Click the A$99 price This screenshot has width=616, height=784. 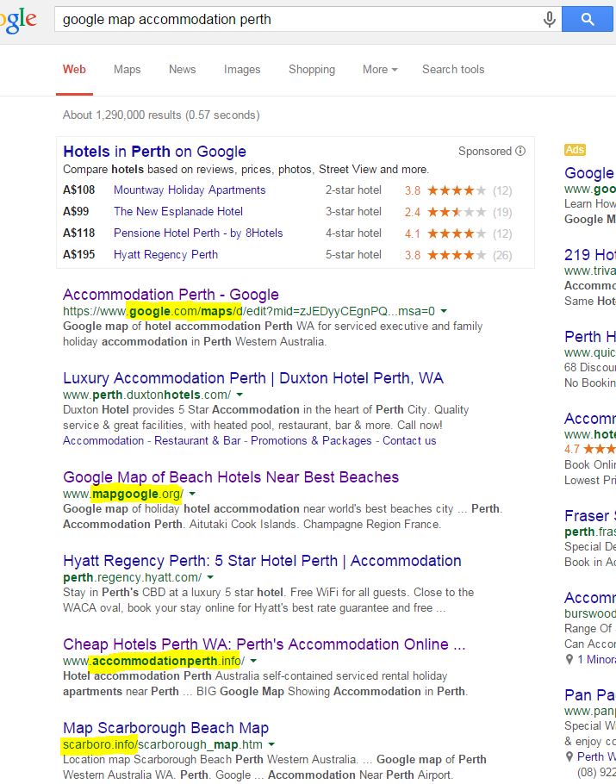tap(76, 211)
